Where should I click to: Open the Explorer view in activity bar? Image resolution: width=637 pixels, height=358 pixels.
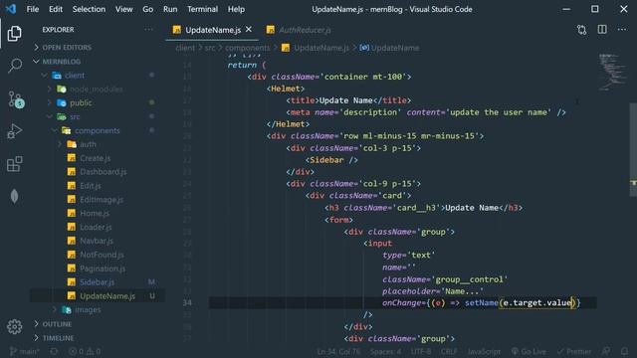point(14,33)
